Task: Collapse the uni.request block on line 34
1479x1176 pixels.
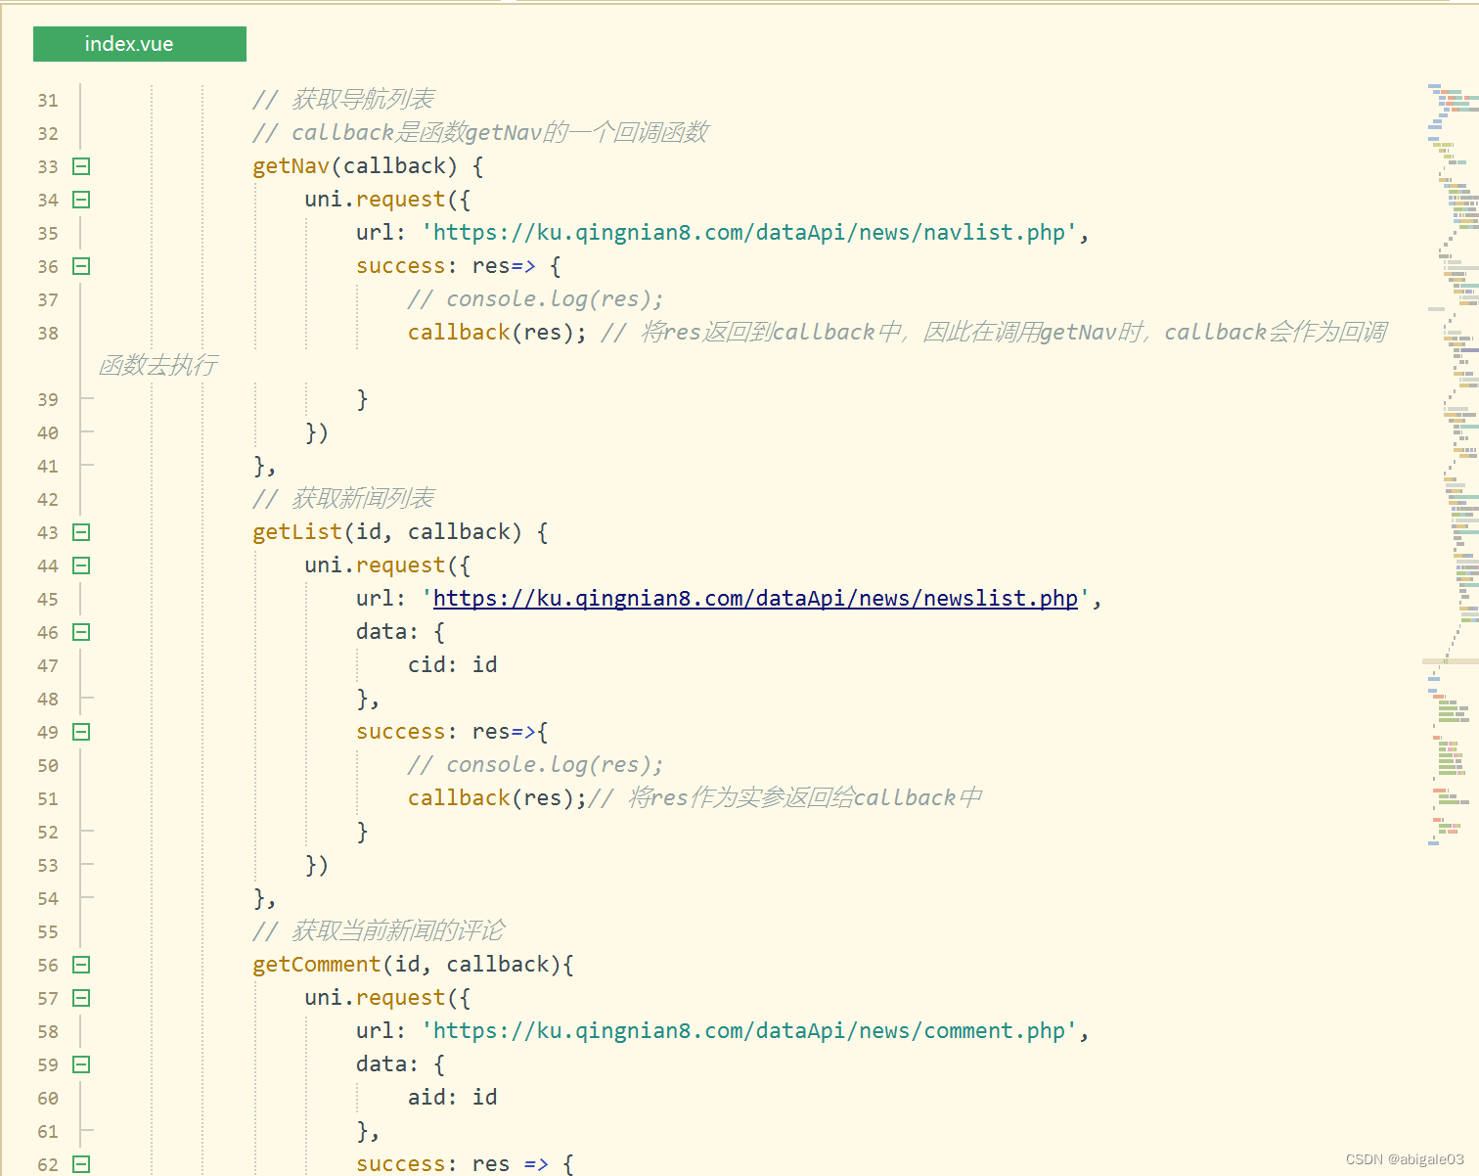Action: tap(81, 200)
